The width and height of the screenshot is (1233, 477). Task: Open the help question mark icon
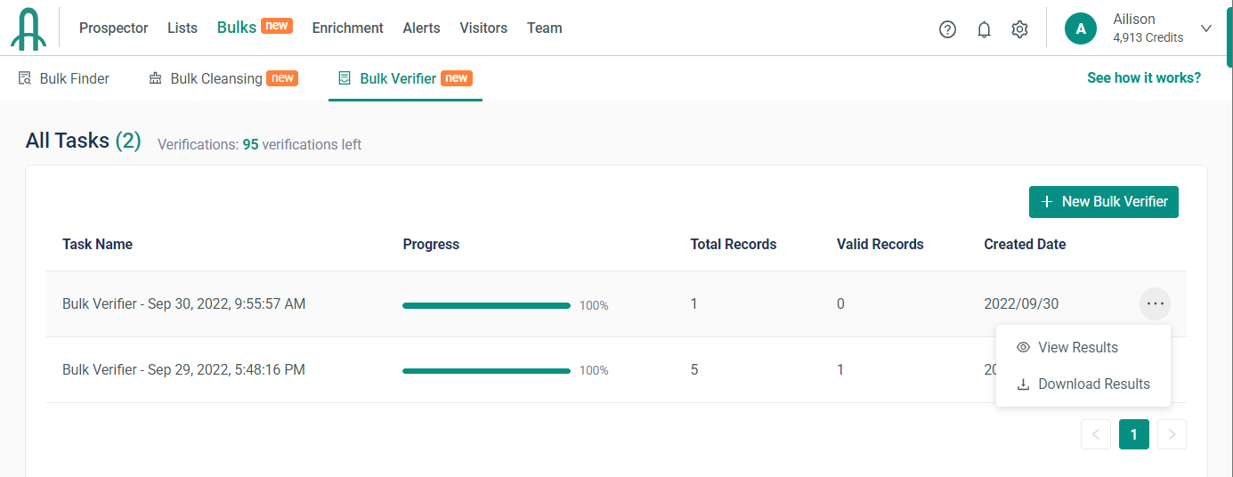pos(947,29)
